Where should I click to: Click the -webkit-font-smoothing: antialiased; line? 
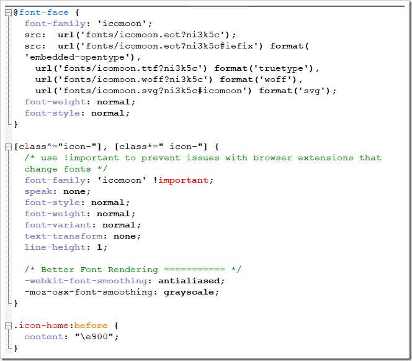pos(125,281)
